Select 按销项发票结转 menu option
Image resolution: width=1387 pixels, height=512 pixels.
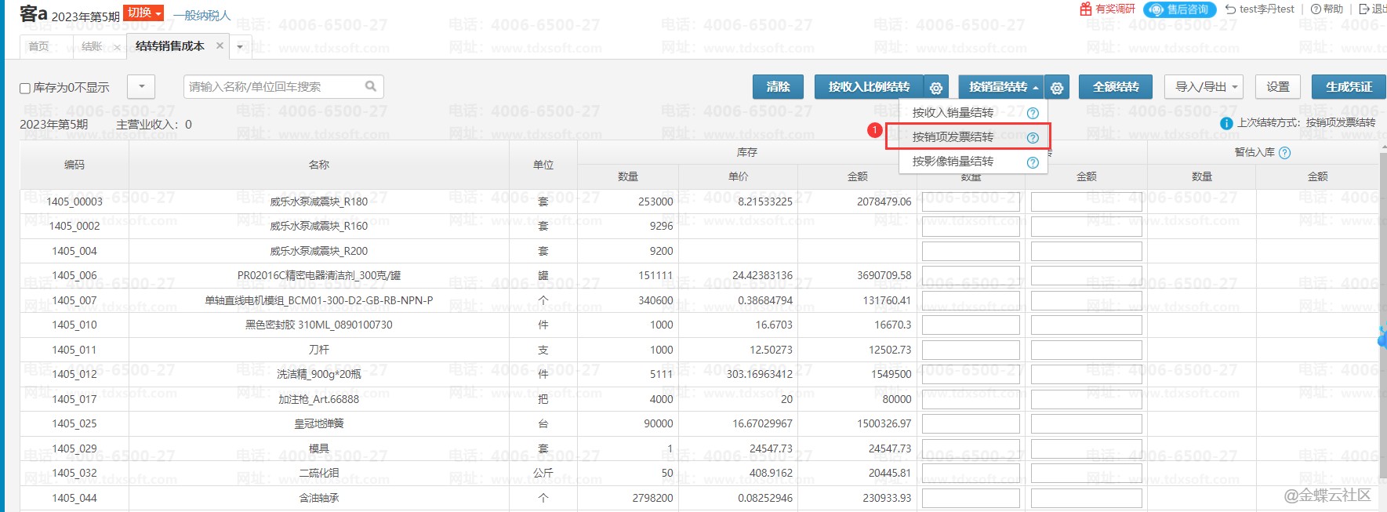(953, 137)
